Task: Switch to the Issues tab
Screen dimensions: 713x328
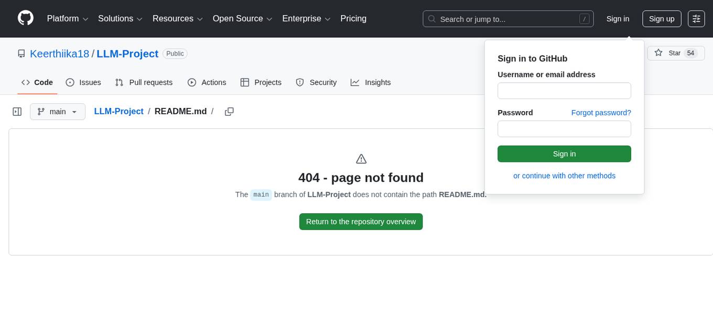Action: (83, 82)
